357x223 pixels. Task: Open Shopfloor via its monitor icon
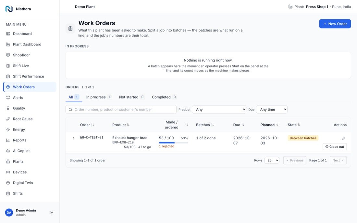(x=8, y=55)
